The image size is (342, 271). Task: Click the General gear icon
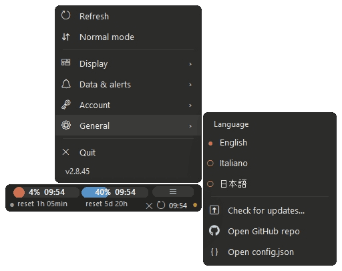tap(66, 125)
